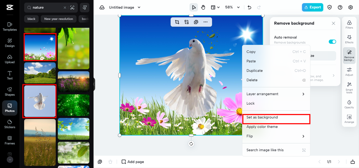Select the Remove background tool
This screenshot has width=359, height=168.
349,55
